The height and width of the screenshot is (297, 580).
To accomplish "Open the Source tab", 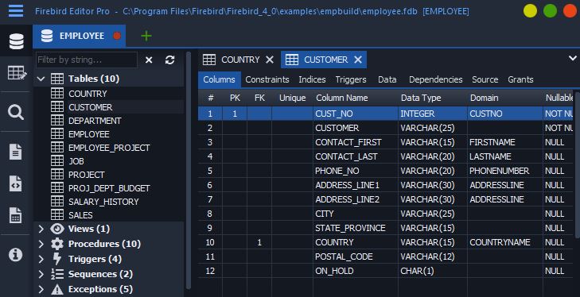I will pos(485,79).
